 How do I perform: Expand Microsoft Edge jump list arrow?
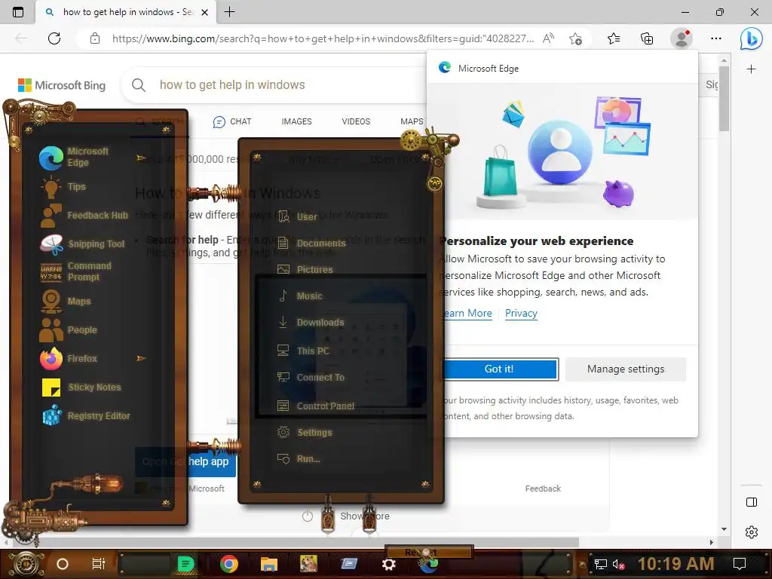tap(141, 158)
